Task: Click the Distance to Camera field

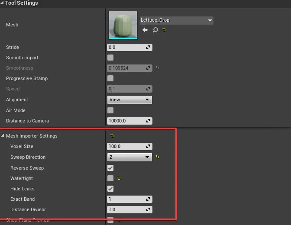Action: [126, 121]
